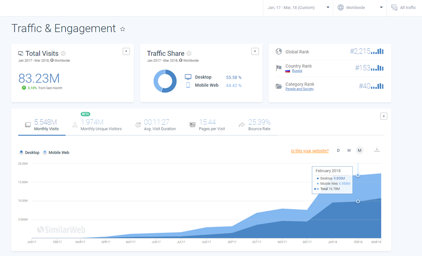Click the 'Is this your website?' link
This screenshot has width=422, height=256.
click(309, 151)
